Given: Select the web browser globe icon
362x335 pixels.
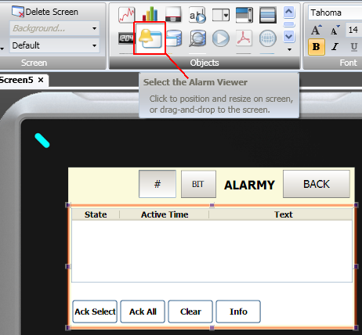Looking at the screenshot, I should [x=268, y=38].
